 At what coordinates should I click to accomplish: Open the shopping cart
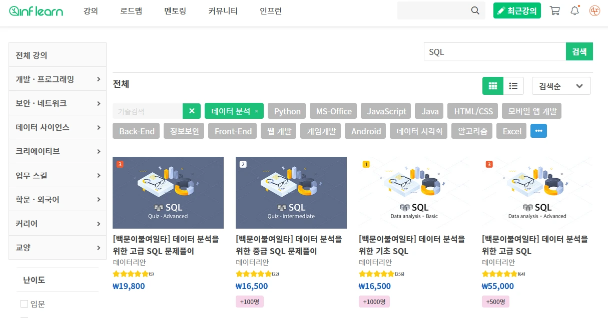point(554,10)
